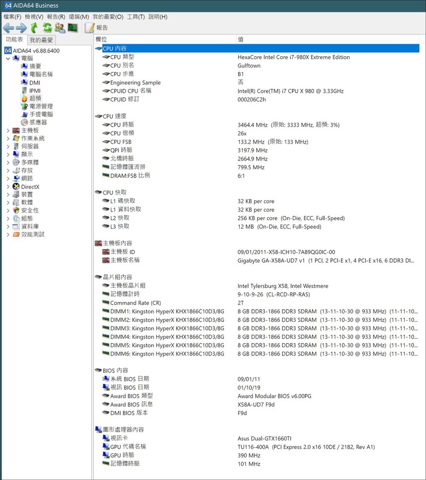Expand the 作業系統 tree node

[8, 138]
